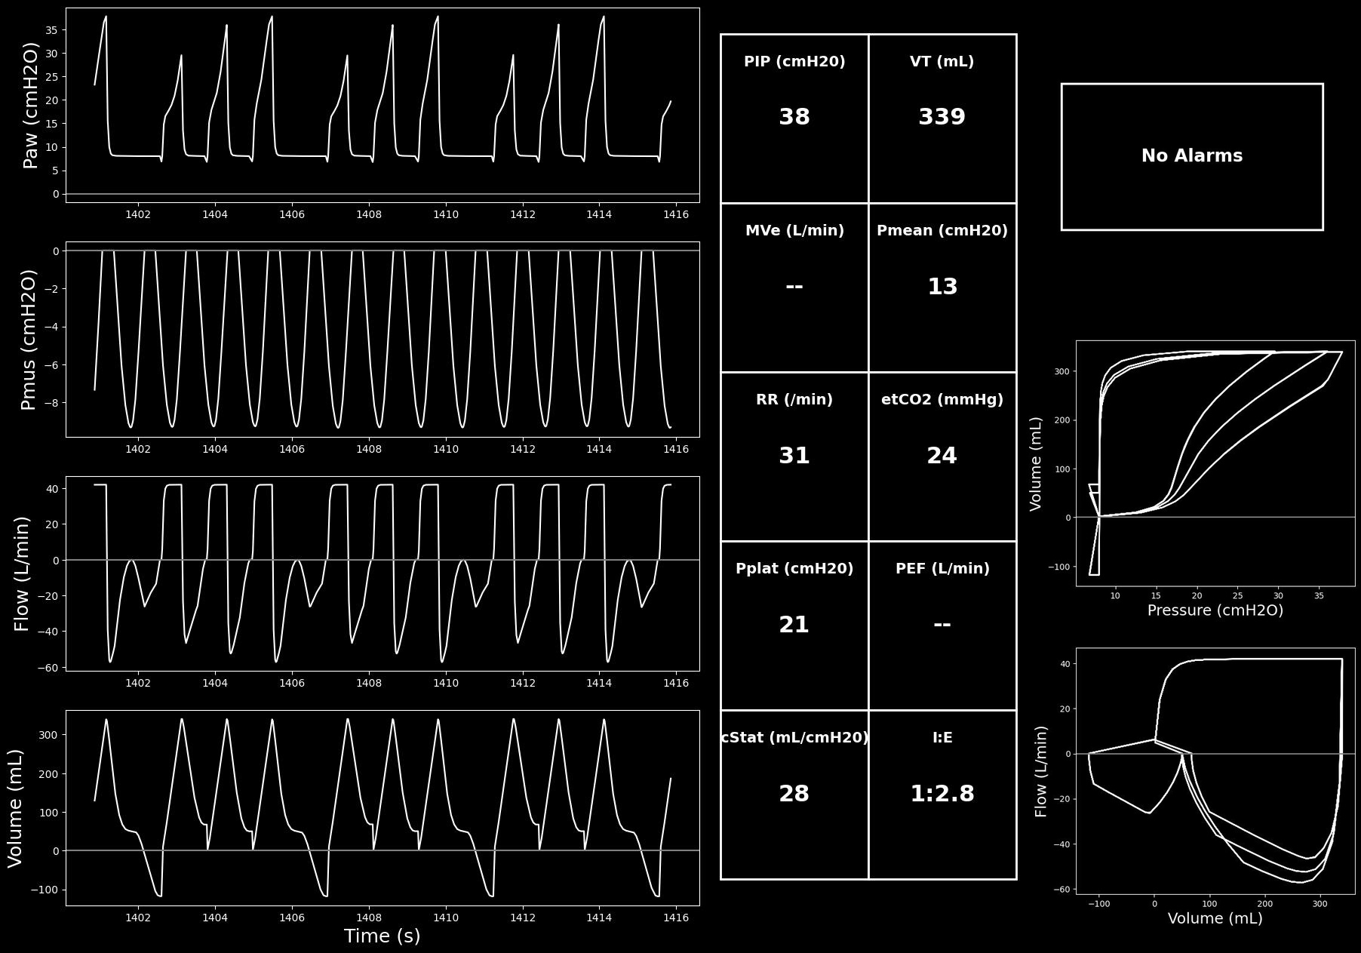Viewport: 1361px width, 953px height.
Task: Select the I:E ratio value 1:2.8
Action: click(x=942, y=794)
